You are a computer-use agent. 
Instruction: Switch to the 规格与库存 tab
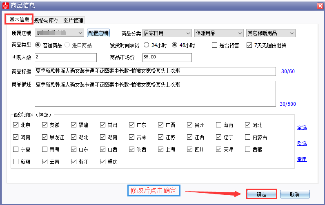click(x=47, y=20)
